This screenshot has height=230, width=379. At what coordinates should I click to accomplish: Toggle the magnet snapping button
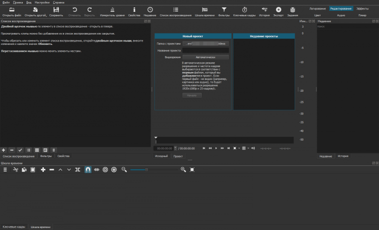(88, 170)
